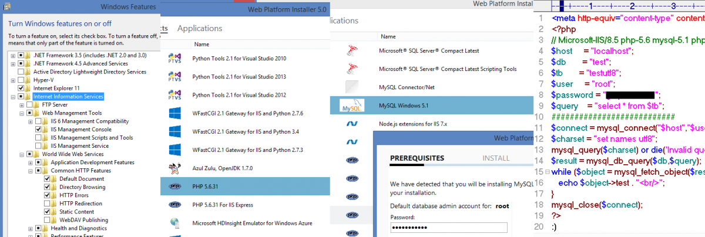Click the SQL Server Compact Latest icon
The width and height of the screenshot is (705, 237).
click(352, 50)
